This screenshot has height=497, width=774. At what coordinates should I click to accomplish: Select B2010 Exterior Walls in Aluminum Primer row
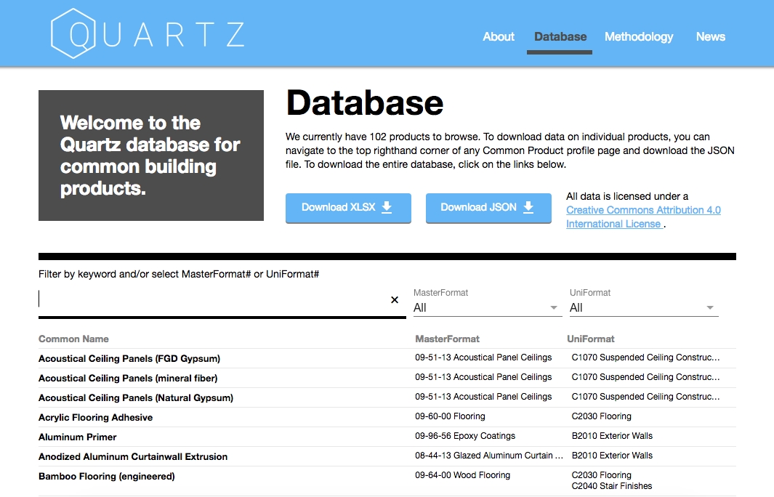(612, 436)
